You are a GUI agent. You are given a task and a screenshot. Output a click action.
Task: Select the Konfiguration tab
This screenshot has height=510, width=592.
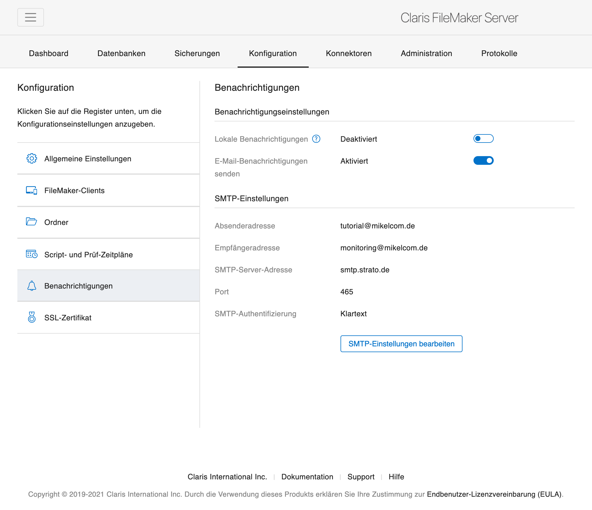click(x=273, y=53)
